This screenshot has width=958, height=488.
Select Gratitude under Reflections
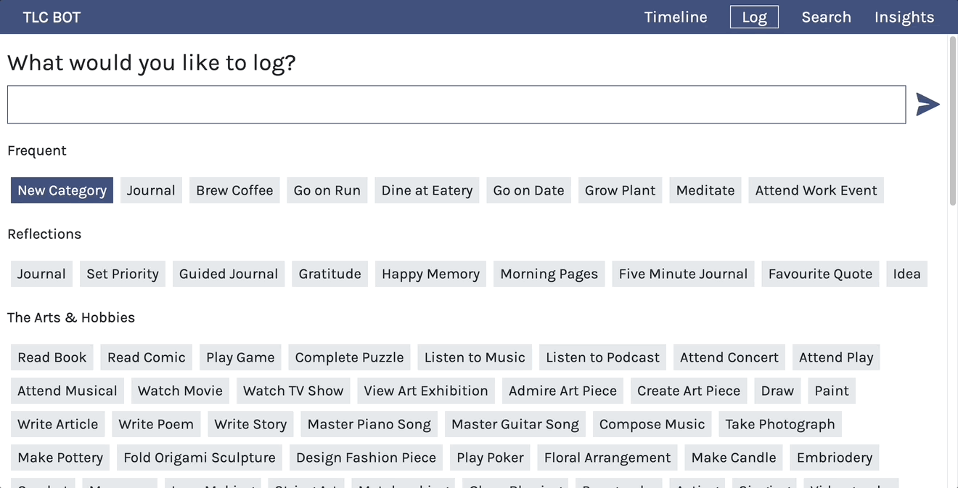coord(329,274)
